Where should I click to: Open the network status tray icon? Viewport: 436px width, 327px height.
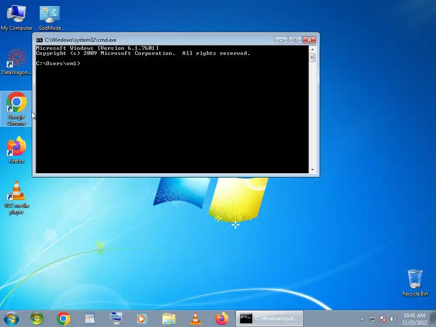point(372,319)
